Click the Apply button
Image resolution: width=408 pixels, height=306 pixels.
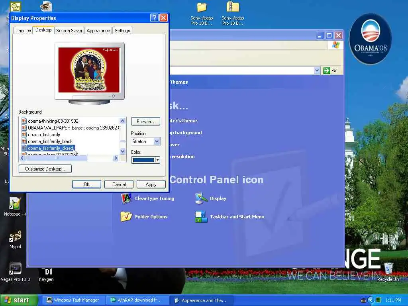point(151,184)
